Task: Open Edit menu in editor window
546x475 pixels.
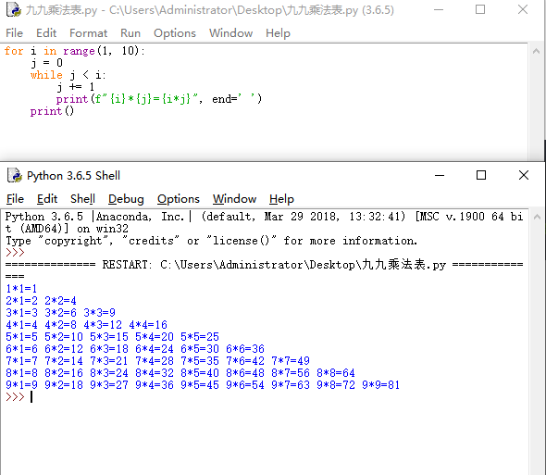Action: coord(46,33)
